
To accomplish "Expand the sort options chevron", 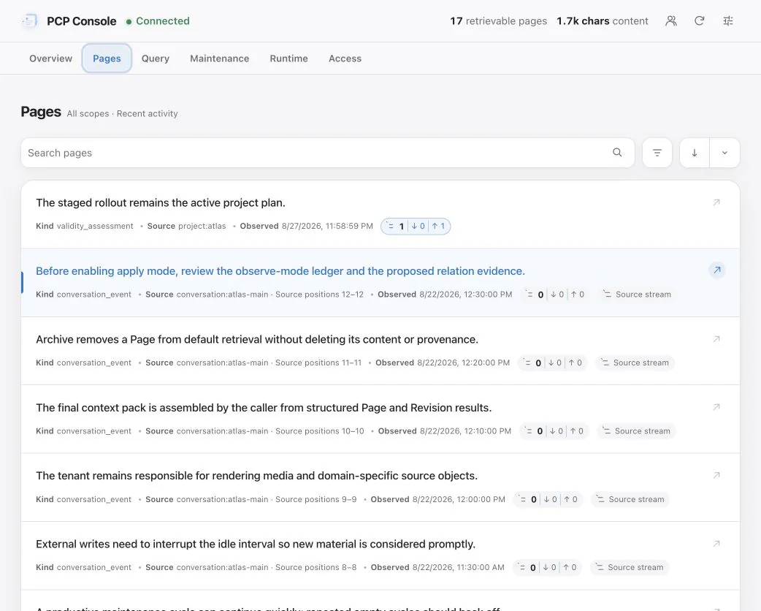I will tap(724, 153).
